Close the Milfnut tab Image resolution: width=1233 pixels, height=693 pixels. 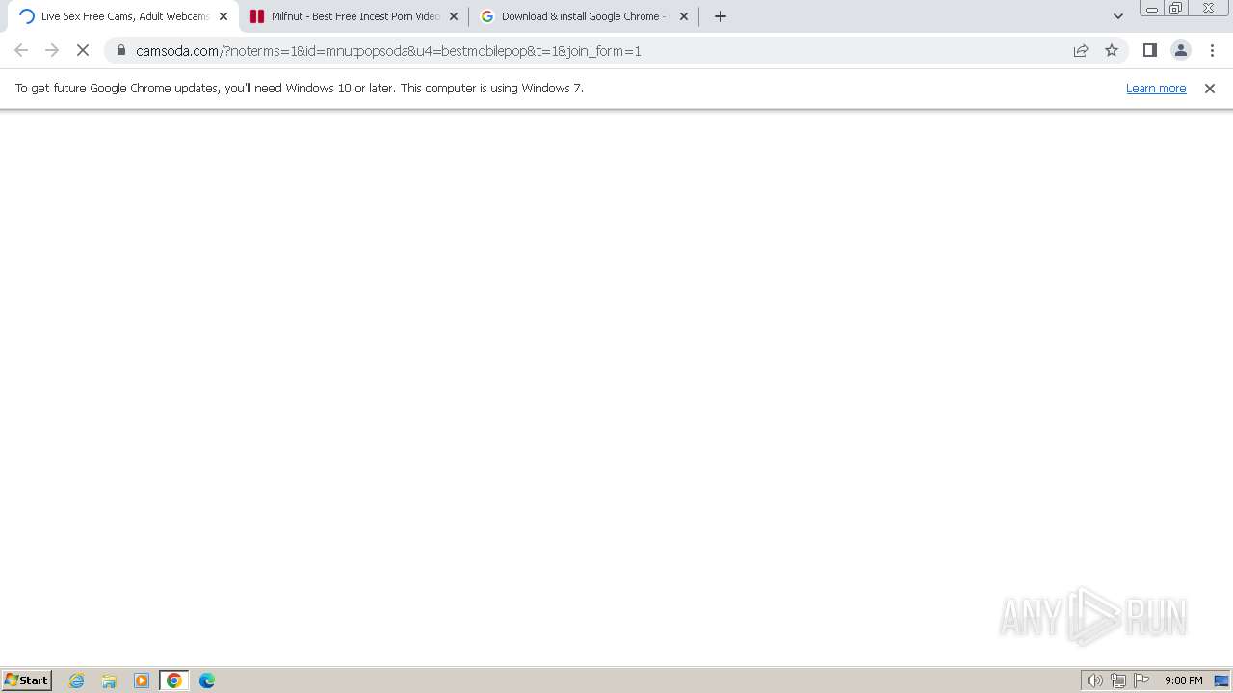[x=454, y=16]
